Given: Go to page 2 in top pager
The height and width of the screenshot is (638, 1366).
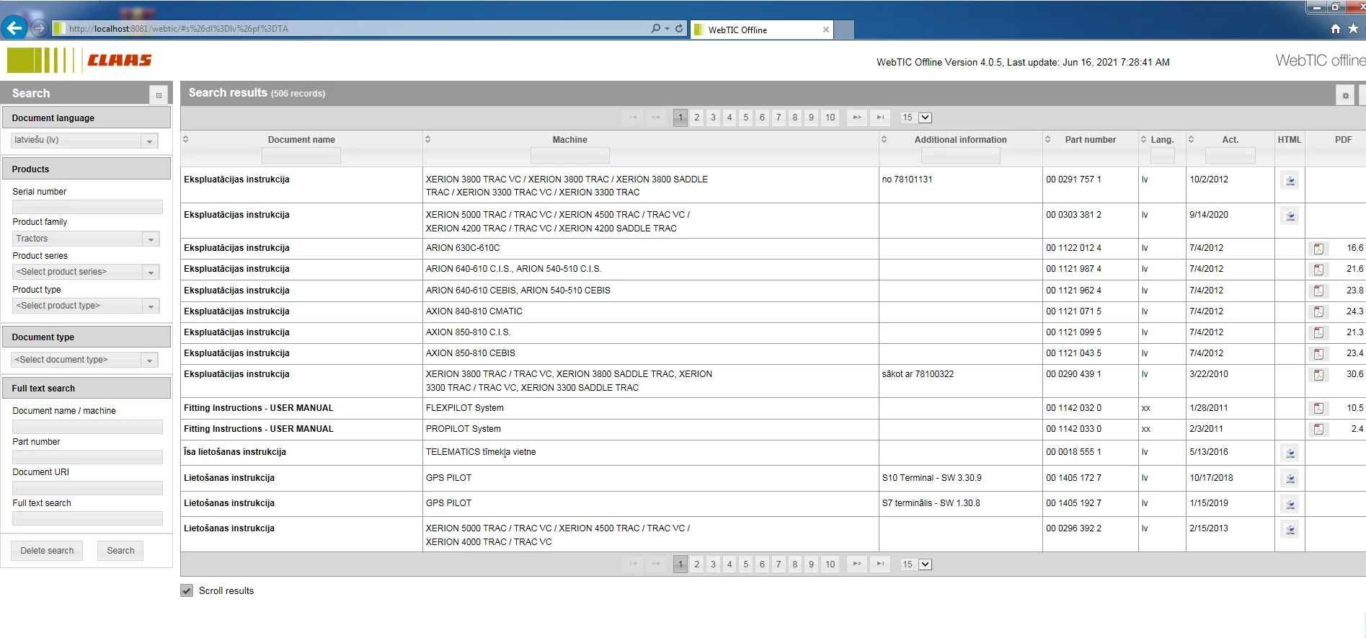Looking at the screenshot, I should (x=696, y=118).
